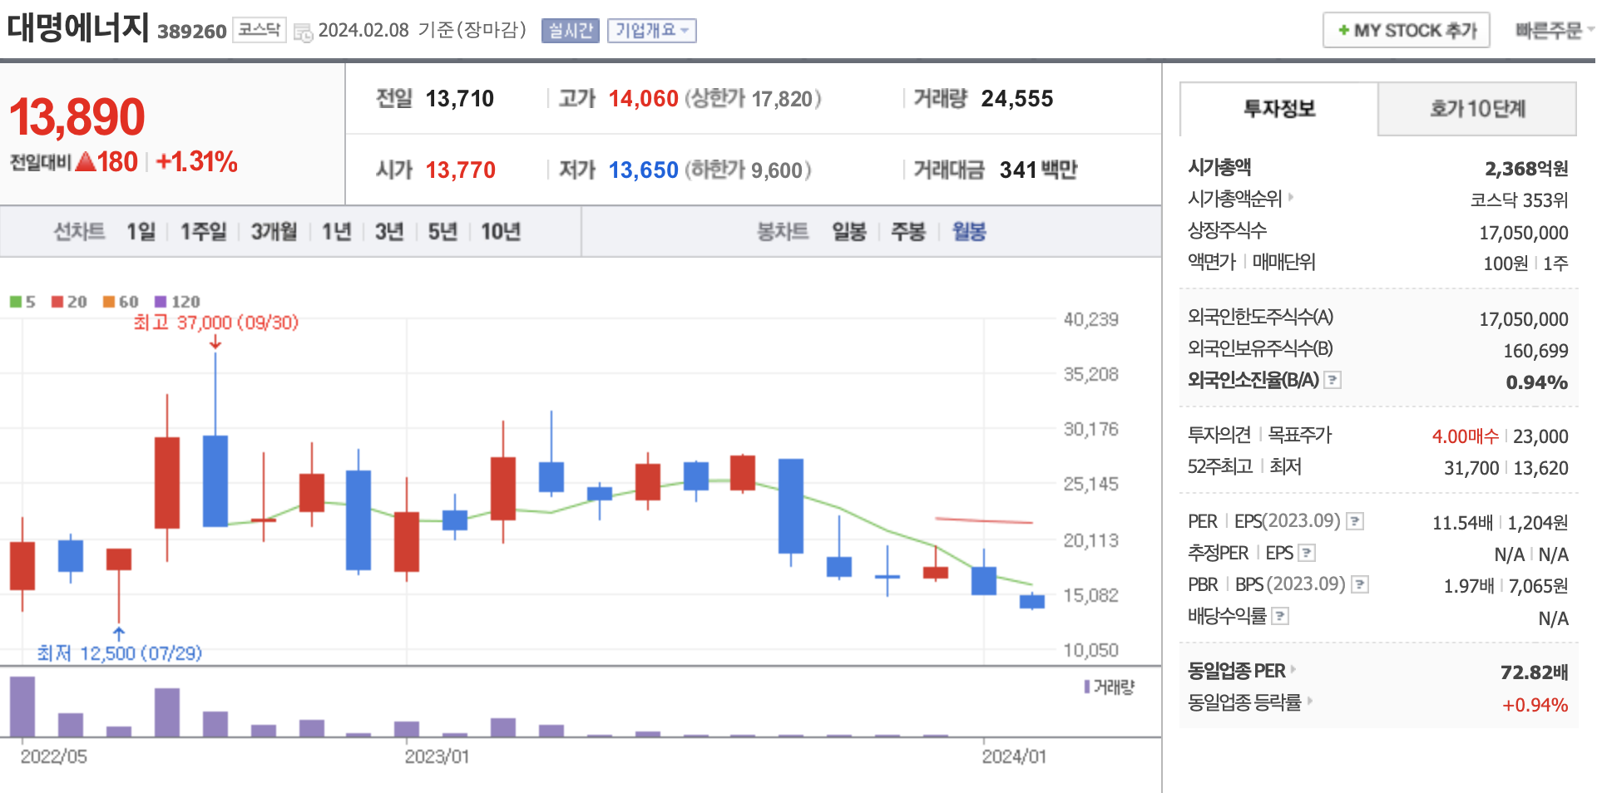The image size is (1597, 793).
Task: Open the 기업개요 dropdown
Action: point(651,31)
